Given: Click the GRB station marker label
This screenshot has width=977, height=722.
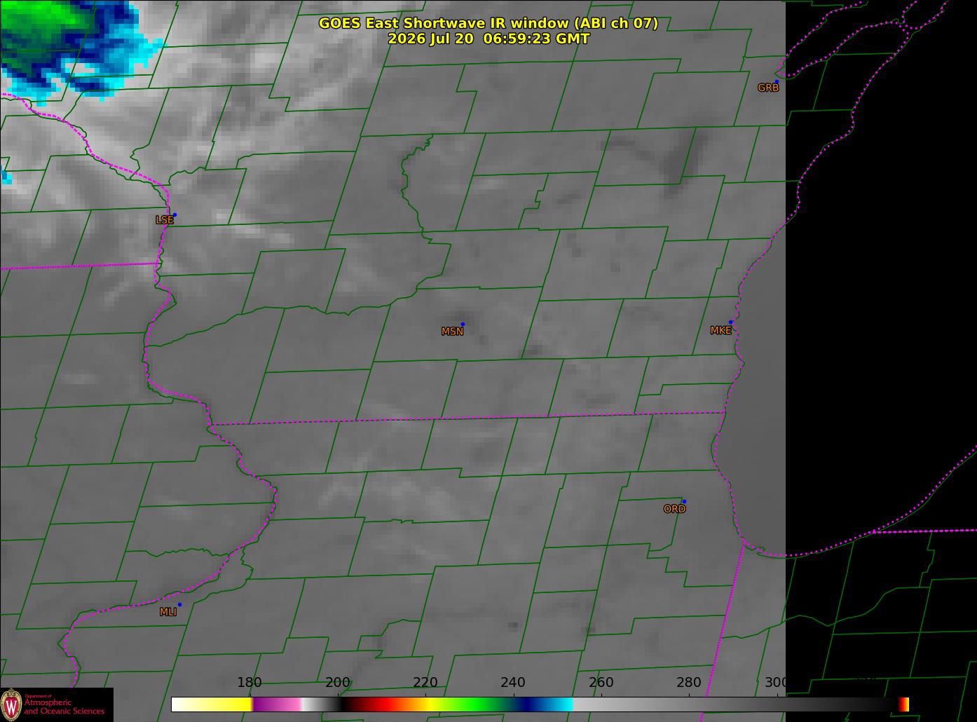Looking at the screenshot, I should click(x=768, y=88).
